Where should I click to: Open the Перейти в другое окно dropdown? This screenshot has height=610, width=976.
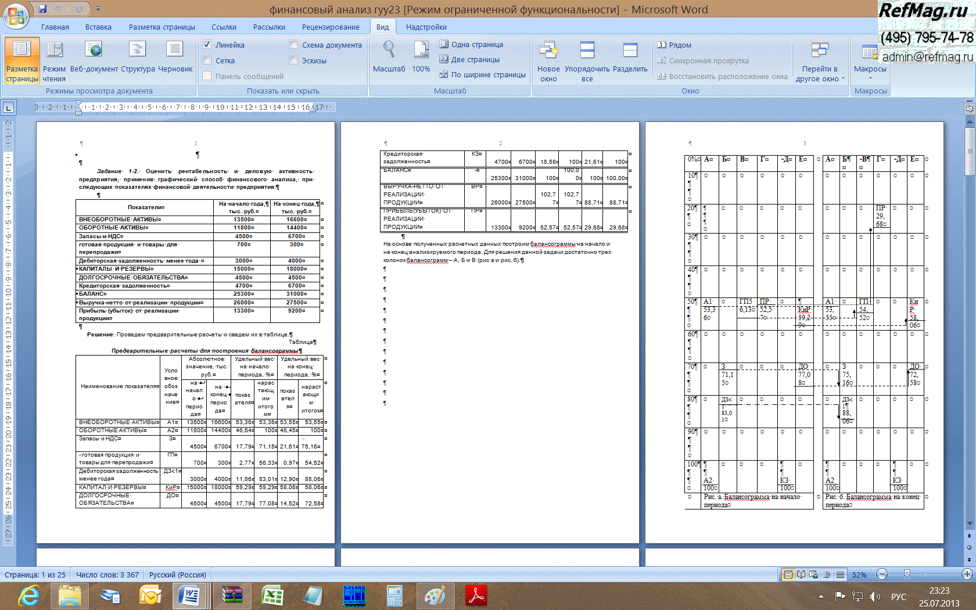coord(819,74)
